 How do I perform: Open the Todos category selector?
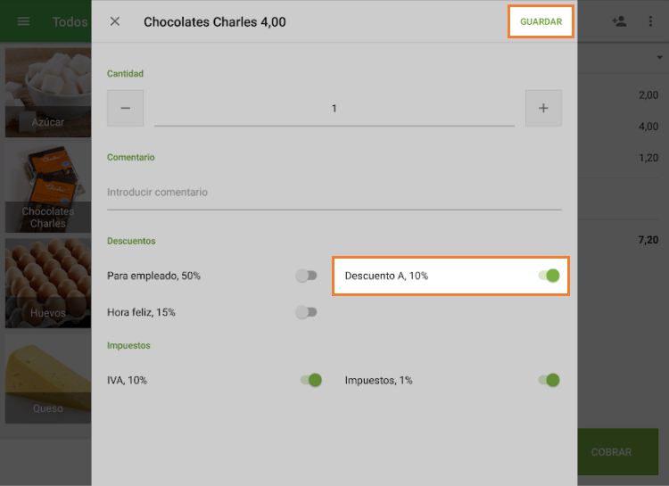click(70, 21)
